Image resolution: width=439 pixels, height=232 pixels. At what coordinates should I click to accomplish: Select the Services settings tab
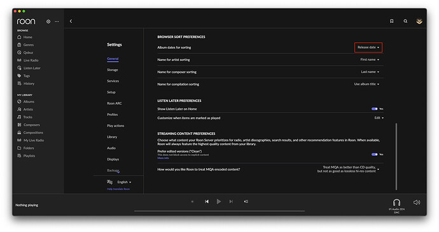(x=113, y=81)
